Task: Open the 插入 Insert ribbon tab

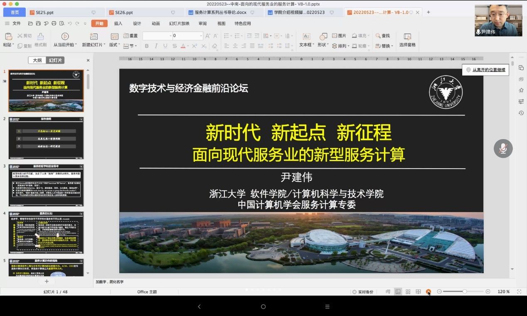Action: point(118,24)
